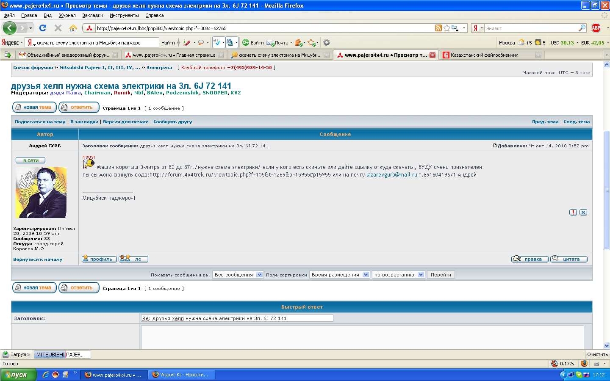Image resolution: width=610 pixels, height=381 pixels.
Task: Click the Adblock Plus ABP icon
Action: click(x=596, y=28)
